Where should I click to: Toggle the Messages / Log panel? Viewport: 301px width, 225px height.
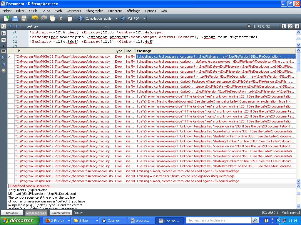coord(36,213)
